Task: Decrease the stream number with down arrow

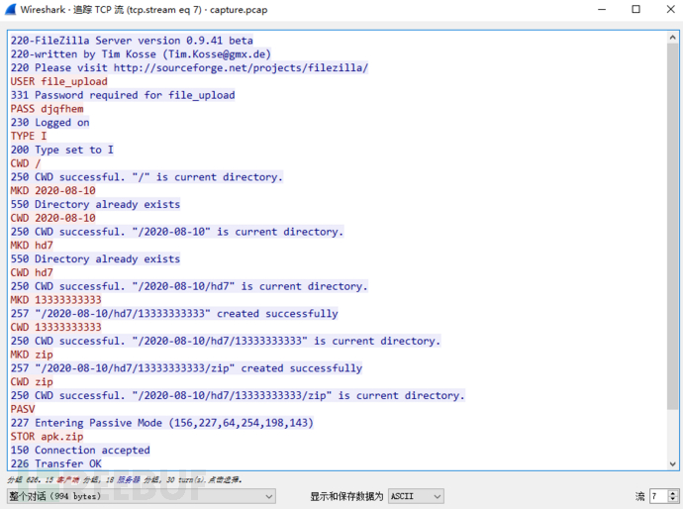Action: (x=673, y=499)
